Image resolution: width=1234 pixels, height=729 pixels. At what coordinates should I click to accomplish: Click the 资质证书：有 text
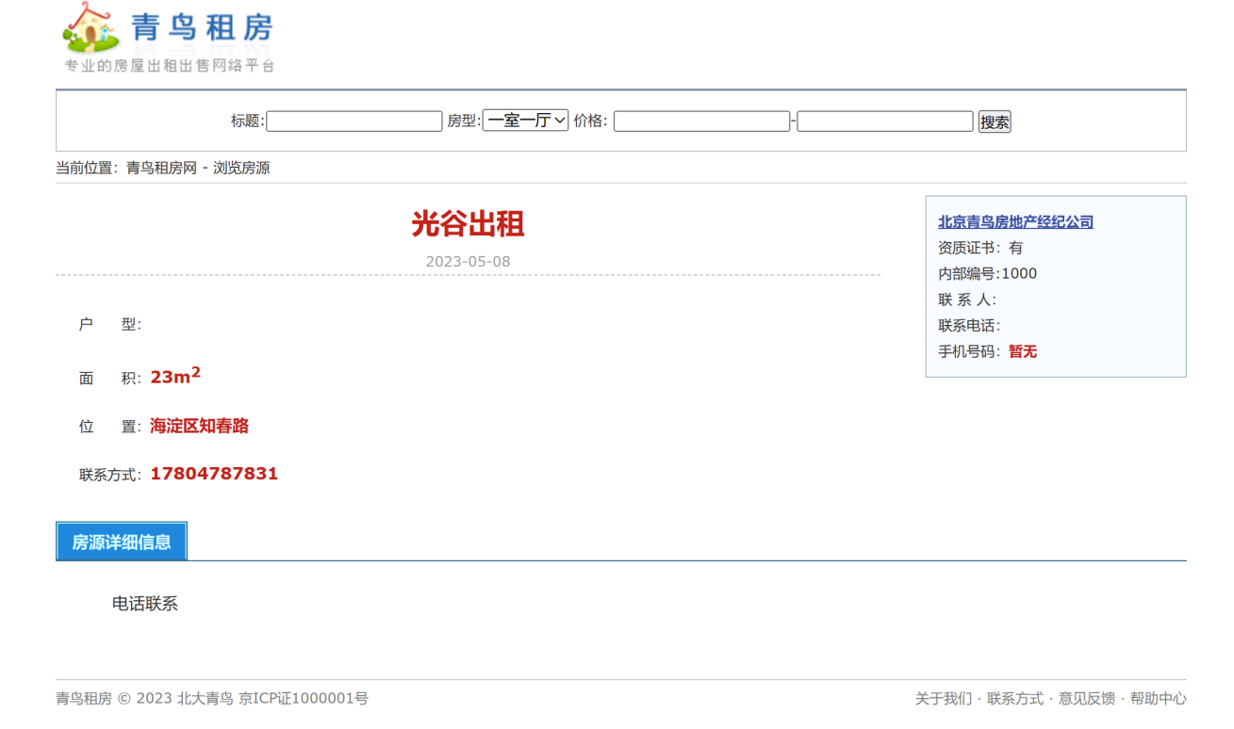pos(980,248)
